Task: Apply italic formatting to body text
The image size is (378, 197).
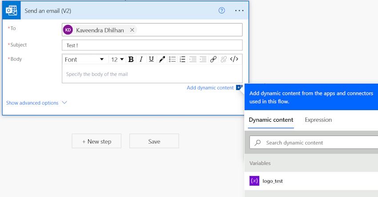Action: (x=141, y=59)
